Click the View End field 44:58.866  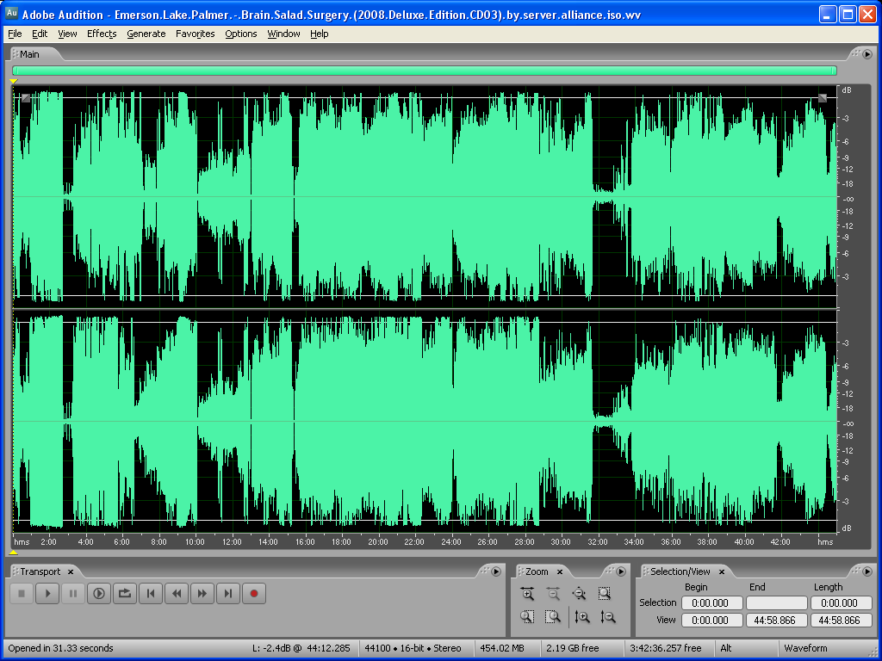point(776,620)
